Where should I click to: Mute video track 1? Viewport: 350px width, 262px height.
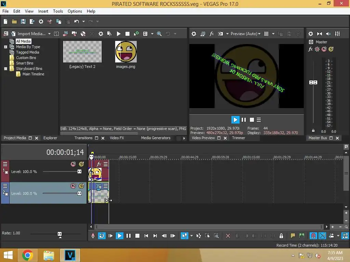(73, 164)
